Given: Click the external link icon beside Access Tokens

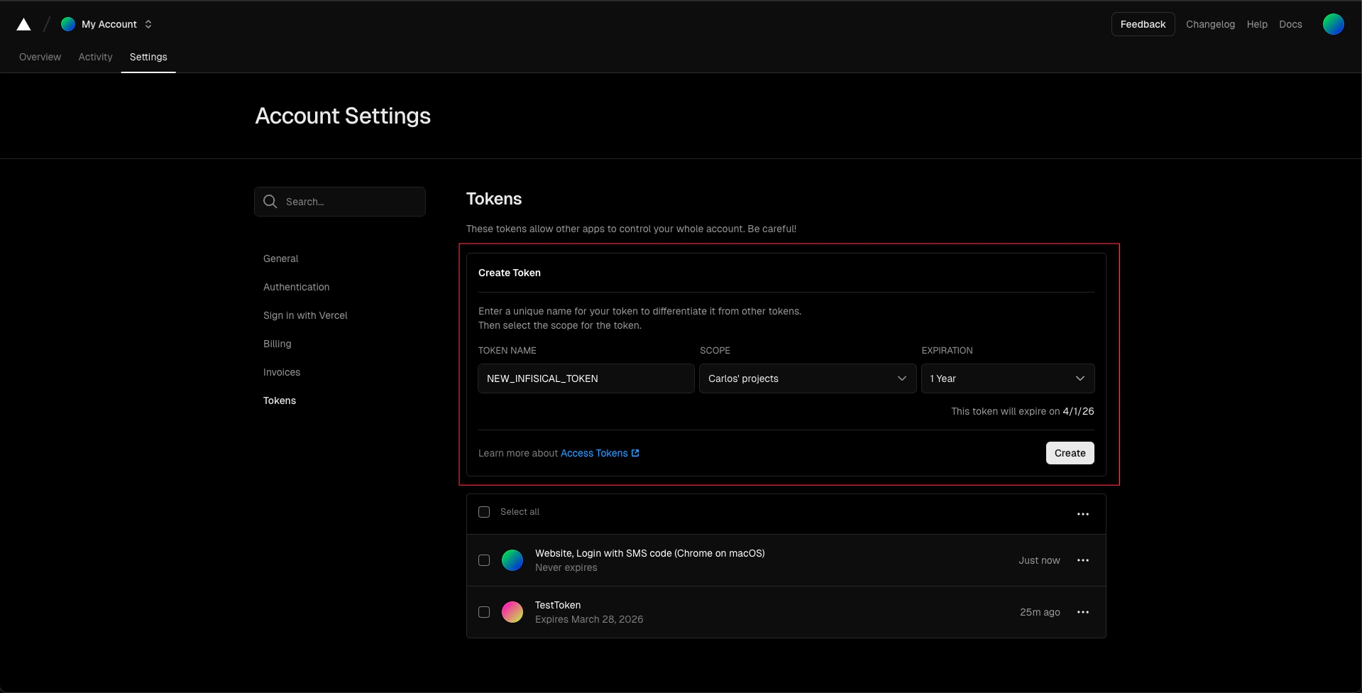Looking at the screenshot, I should pyautogui.click(x=635, y=453).
